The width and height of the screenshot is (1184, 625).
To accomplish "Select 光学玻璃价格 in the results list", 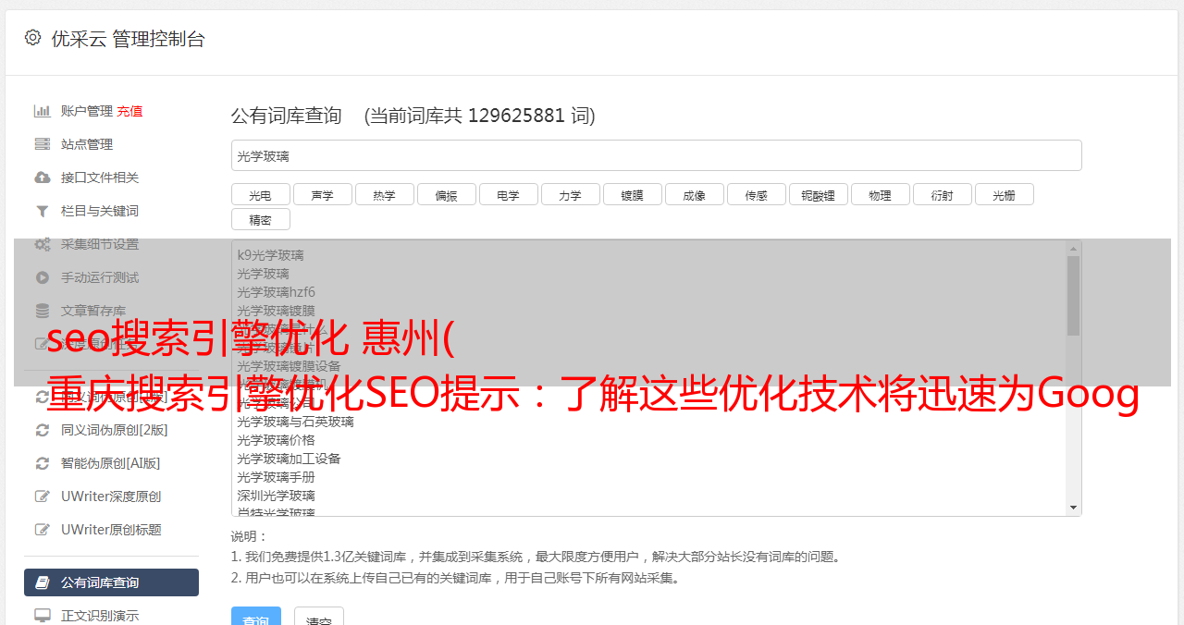I will (x=276, y=440).
